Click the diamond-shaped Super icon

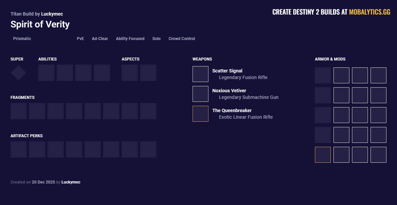coord(19,73)
